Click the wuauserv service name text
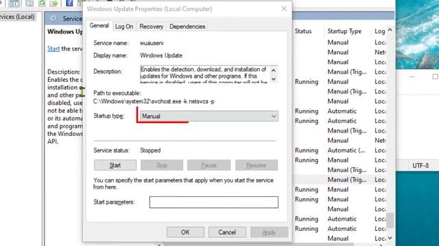This screenshot has width=439, height=246. (152, 43)
